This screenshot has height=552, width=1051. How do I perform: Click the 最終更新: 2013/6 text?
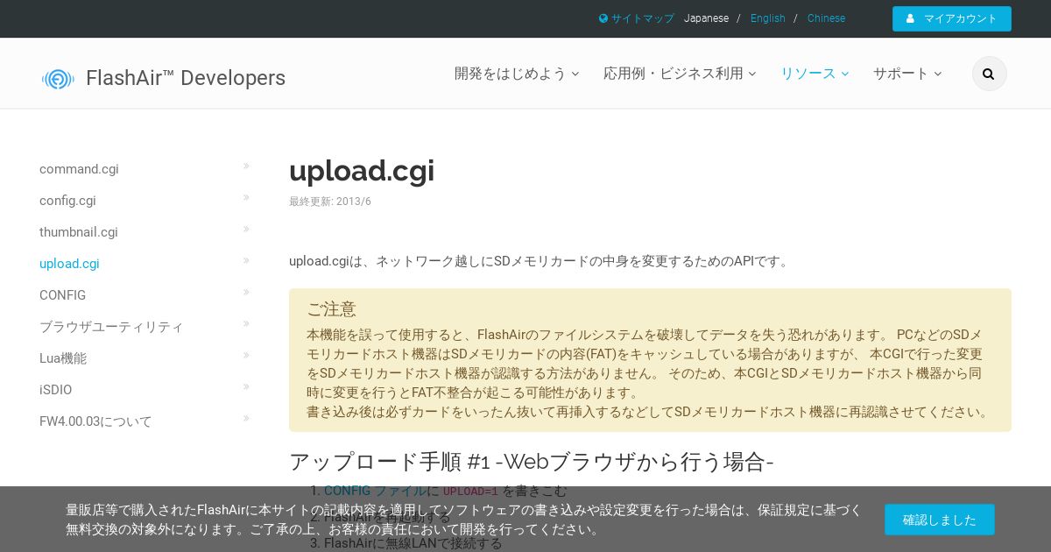pyautogui.click(x=330, y=202)
